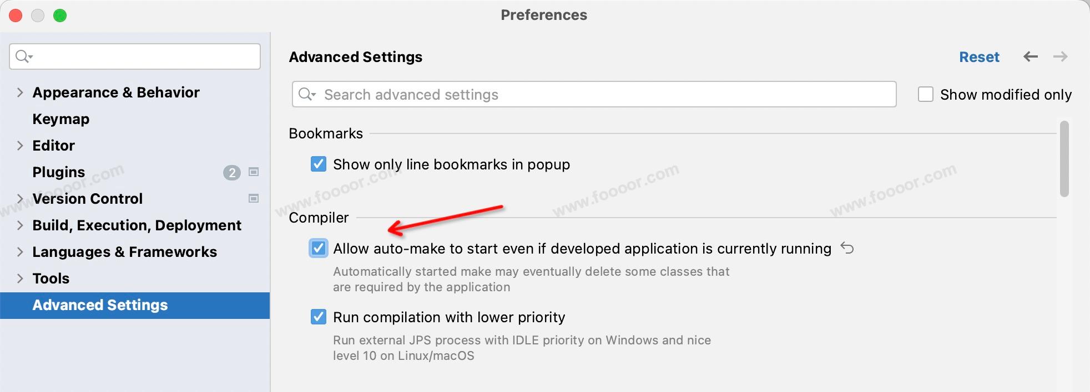Enable Show modified only checkbox
1090x392 pixels.
click(926, 94)
